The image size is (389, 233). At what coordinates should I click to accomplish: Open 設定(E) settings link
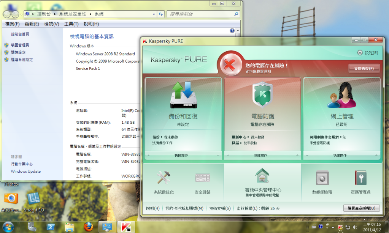click(x=371, y=53)
